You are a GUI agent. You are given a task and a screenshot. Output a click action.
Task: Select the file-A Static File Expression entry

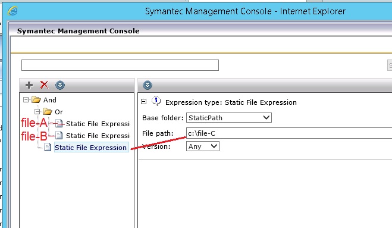(x=98, y=124)
